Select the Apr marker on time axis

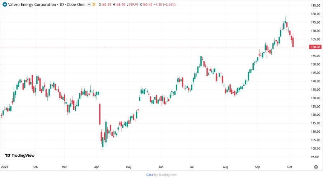pos(96,167)
